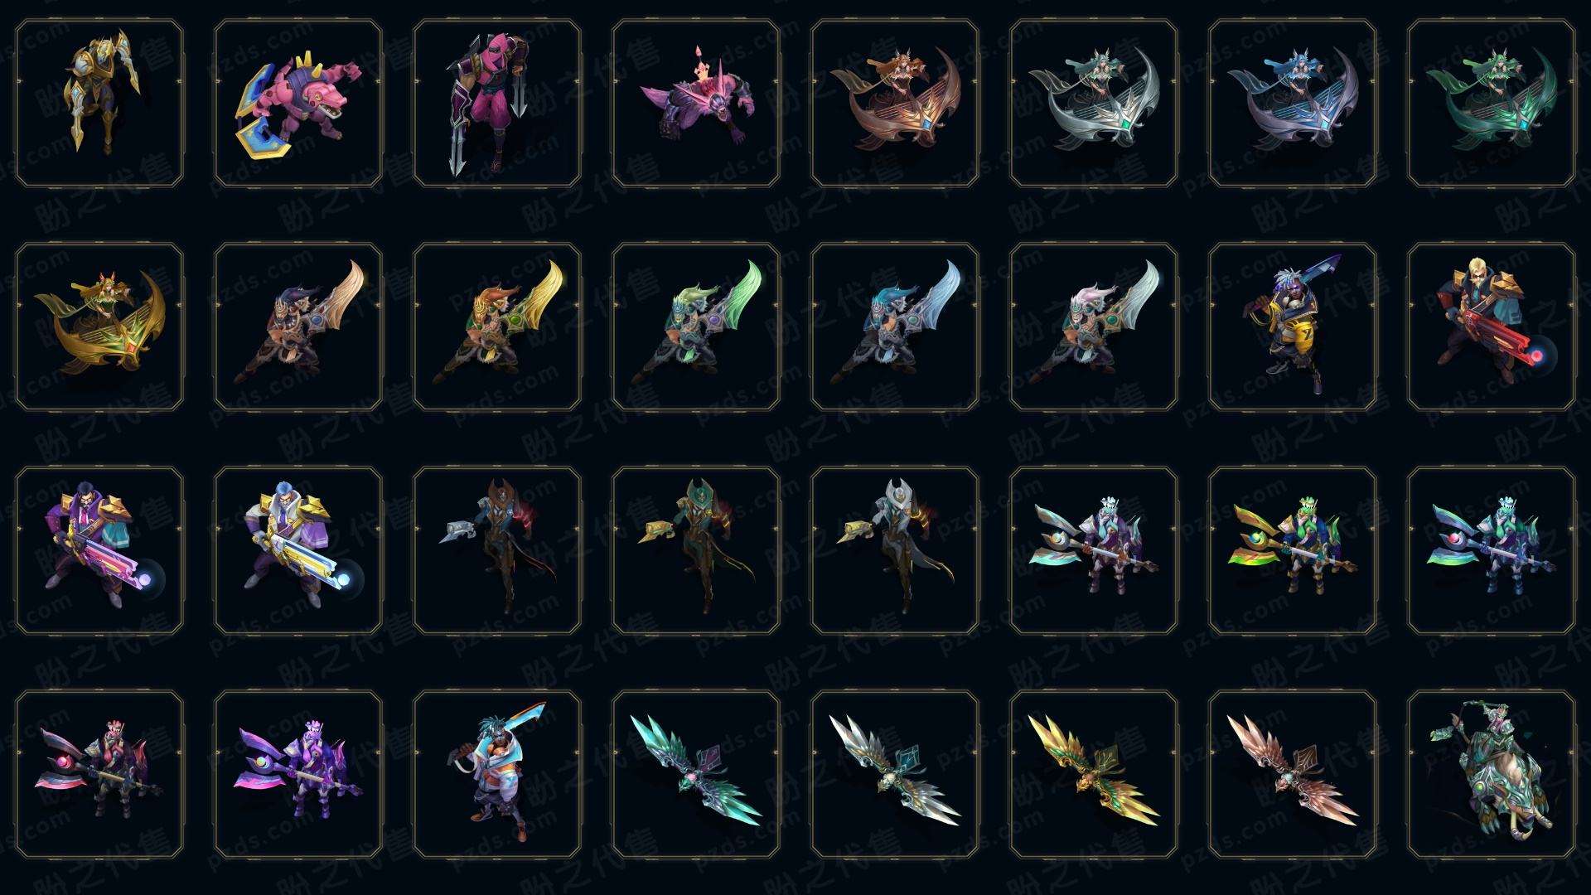Choose the white hooded assassin chroma
This screenshot has height=895, width=1591.
pos(895,550)
